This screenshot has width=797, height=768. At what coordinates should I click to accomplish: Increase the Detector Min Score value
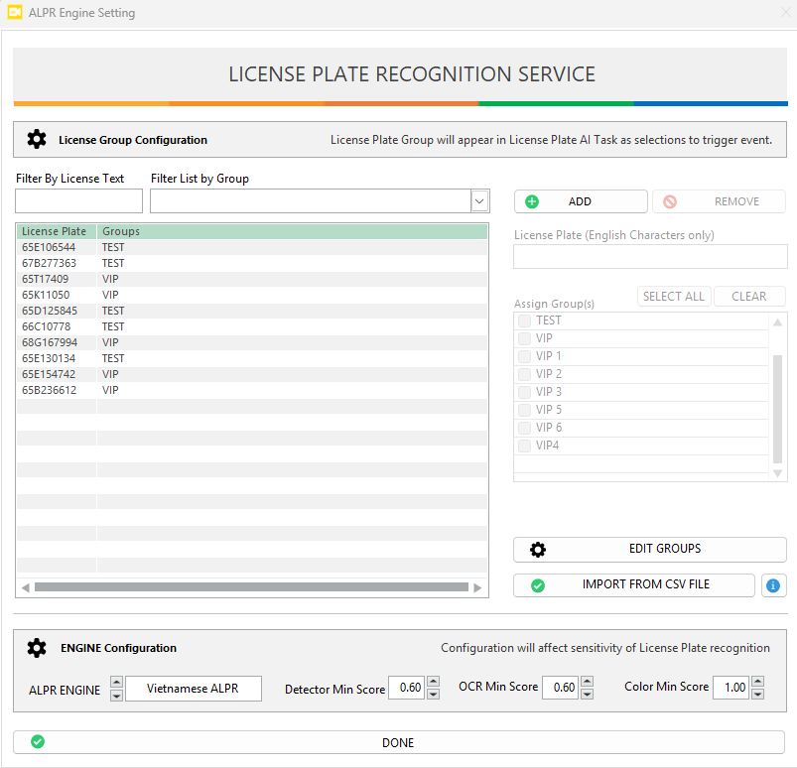pos(433,683)
